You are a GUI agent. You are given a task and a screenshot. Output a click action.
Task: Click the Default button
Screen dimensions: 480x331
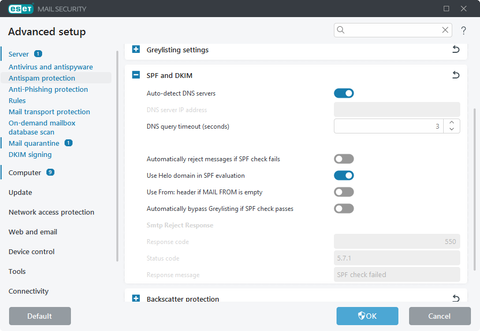(40, 316)
